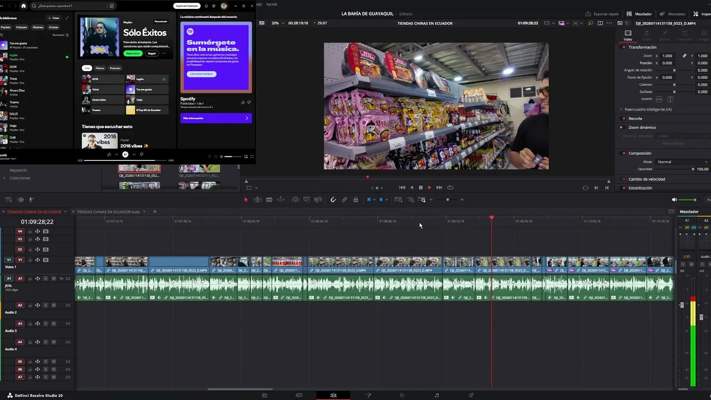Screen dimensions: 711x400
Task: Open the Efectos tab in Inspector
Action: (664, 35)
